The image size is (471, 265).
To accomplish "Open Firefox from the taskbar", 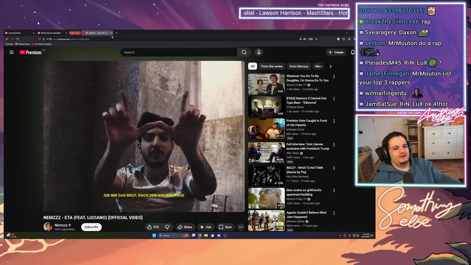I will [199, 236].
